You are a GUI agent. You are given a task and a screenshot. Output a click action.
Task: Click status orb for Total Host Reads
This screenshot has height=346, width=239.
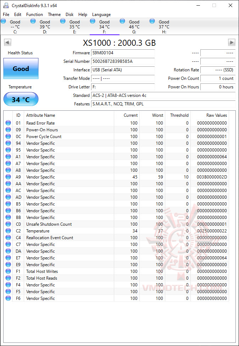point(8,278)
